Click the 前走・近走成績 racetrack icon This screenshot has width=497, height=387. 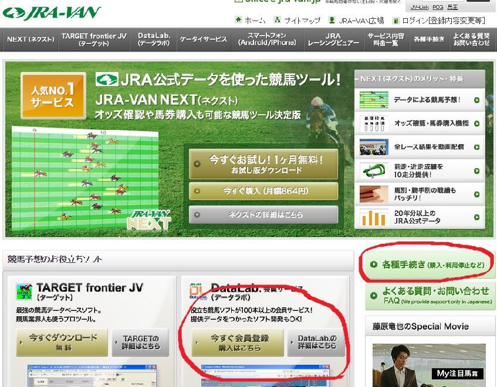tap(374, 171)
